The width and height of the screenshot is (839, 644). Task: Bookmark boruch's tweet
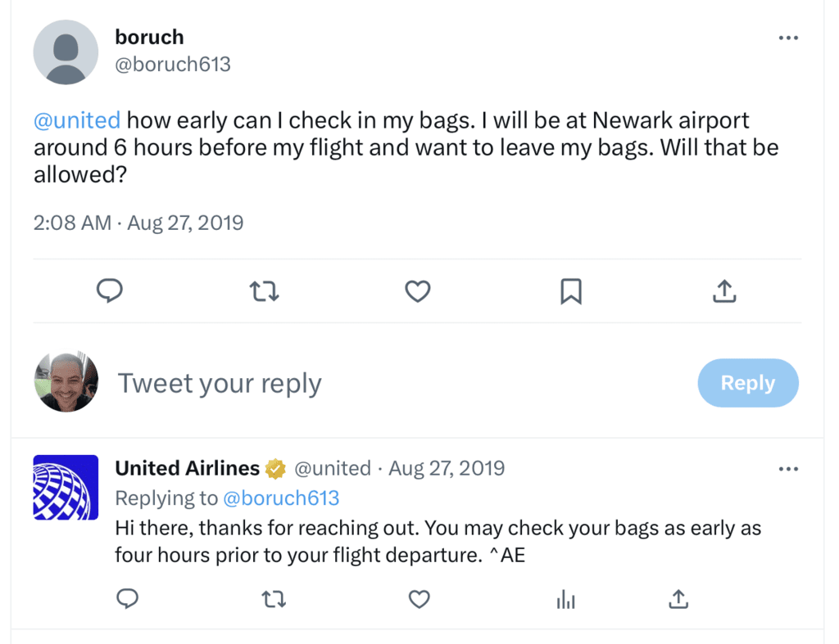(571, 290)
